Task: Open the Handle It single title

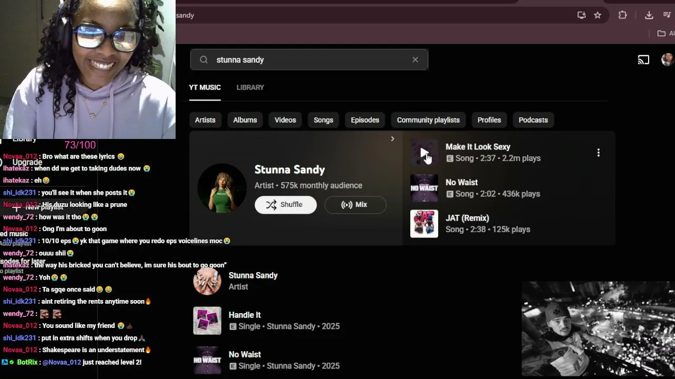Action: 245,315
